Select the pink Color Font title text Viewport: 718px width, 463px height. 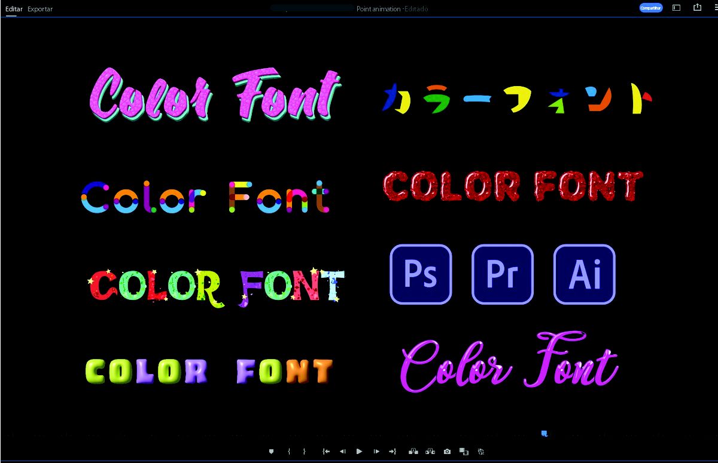pos(215,94)
